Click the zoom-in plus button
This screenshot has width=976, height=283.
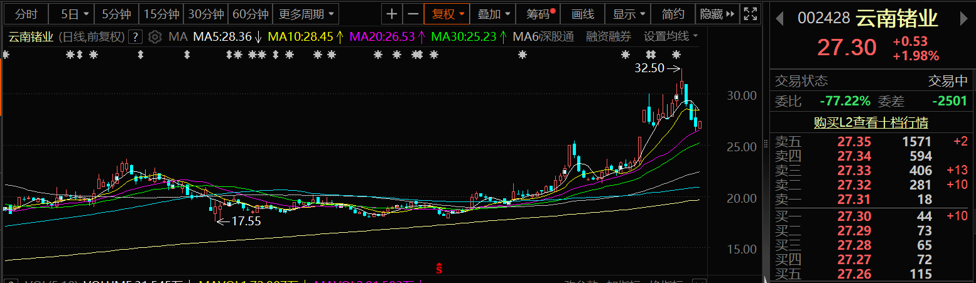(x=392, y=14)
